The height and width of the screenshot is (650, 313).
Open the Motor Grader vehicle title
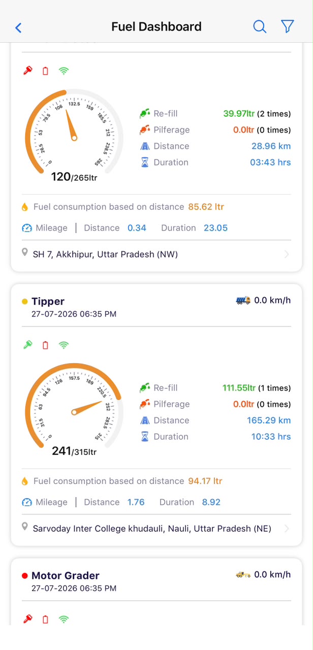(66, 575)
